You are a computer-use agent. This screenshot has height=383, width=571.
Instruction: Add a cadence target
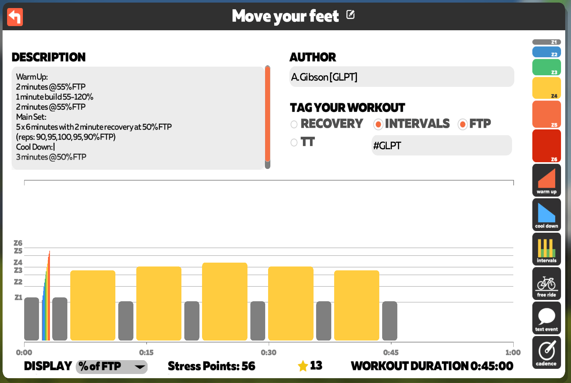point(547,352)
